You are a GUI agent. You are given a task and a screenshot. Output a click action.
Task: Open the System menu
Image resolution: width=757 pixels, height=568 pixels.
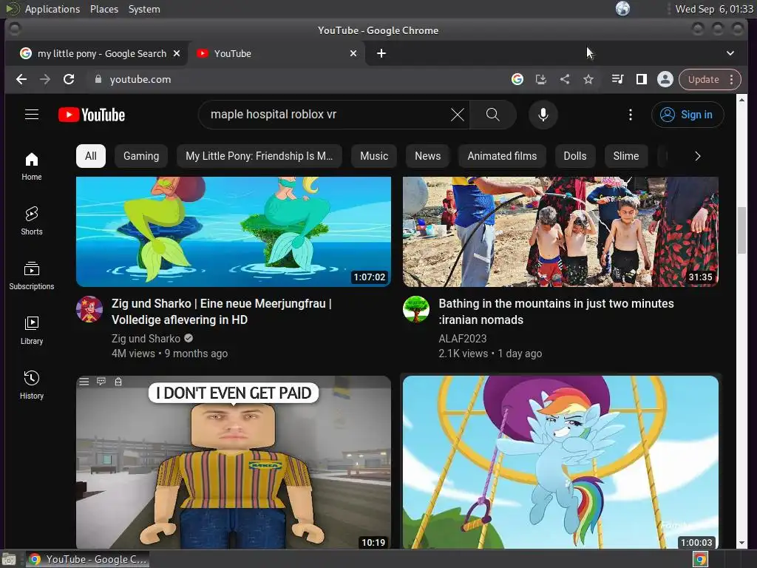coord(144,9)
